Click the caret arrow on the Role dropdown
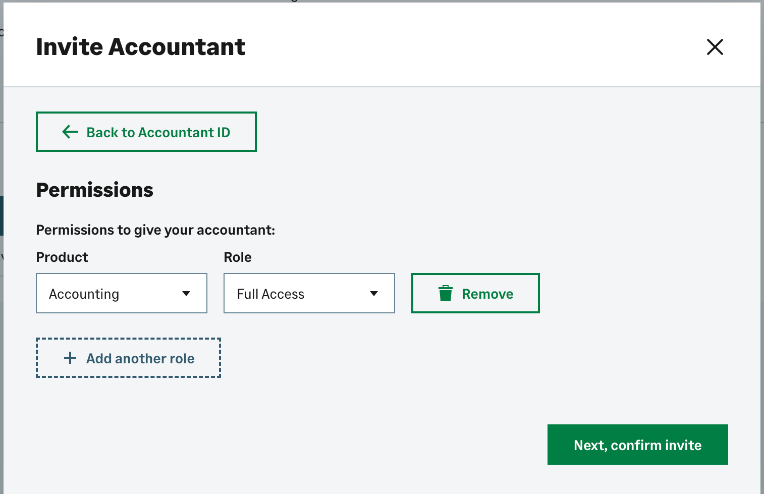 click(373, 293)
